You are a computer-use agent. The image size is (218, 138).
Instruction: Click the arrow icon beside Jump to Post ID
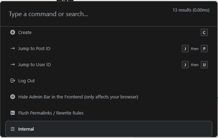coord(13,48)
